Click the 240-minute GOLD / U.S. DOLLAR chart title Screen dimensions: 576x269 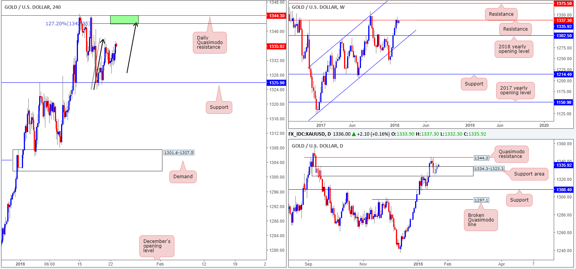(x=32, y=7)
